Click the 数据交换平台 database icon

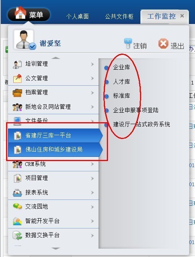tap(17, 235)
